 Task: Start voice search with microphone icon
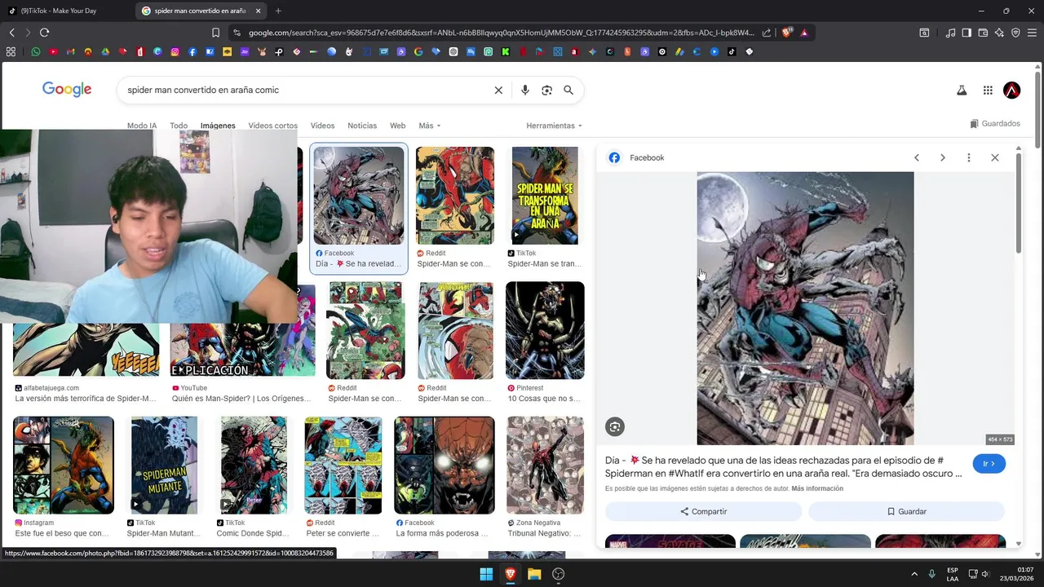tap(525, 90)
